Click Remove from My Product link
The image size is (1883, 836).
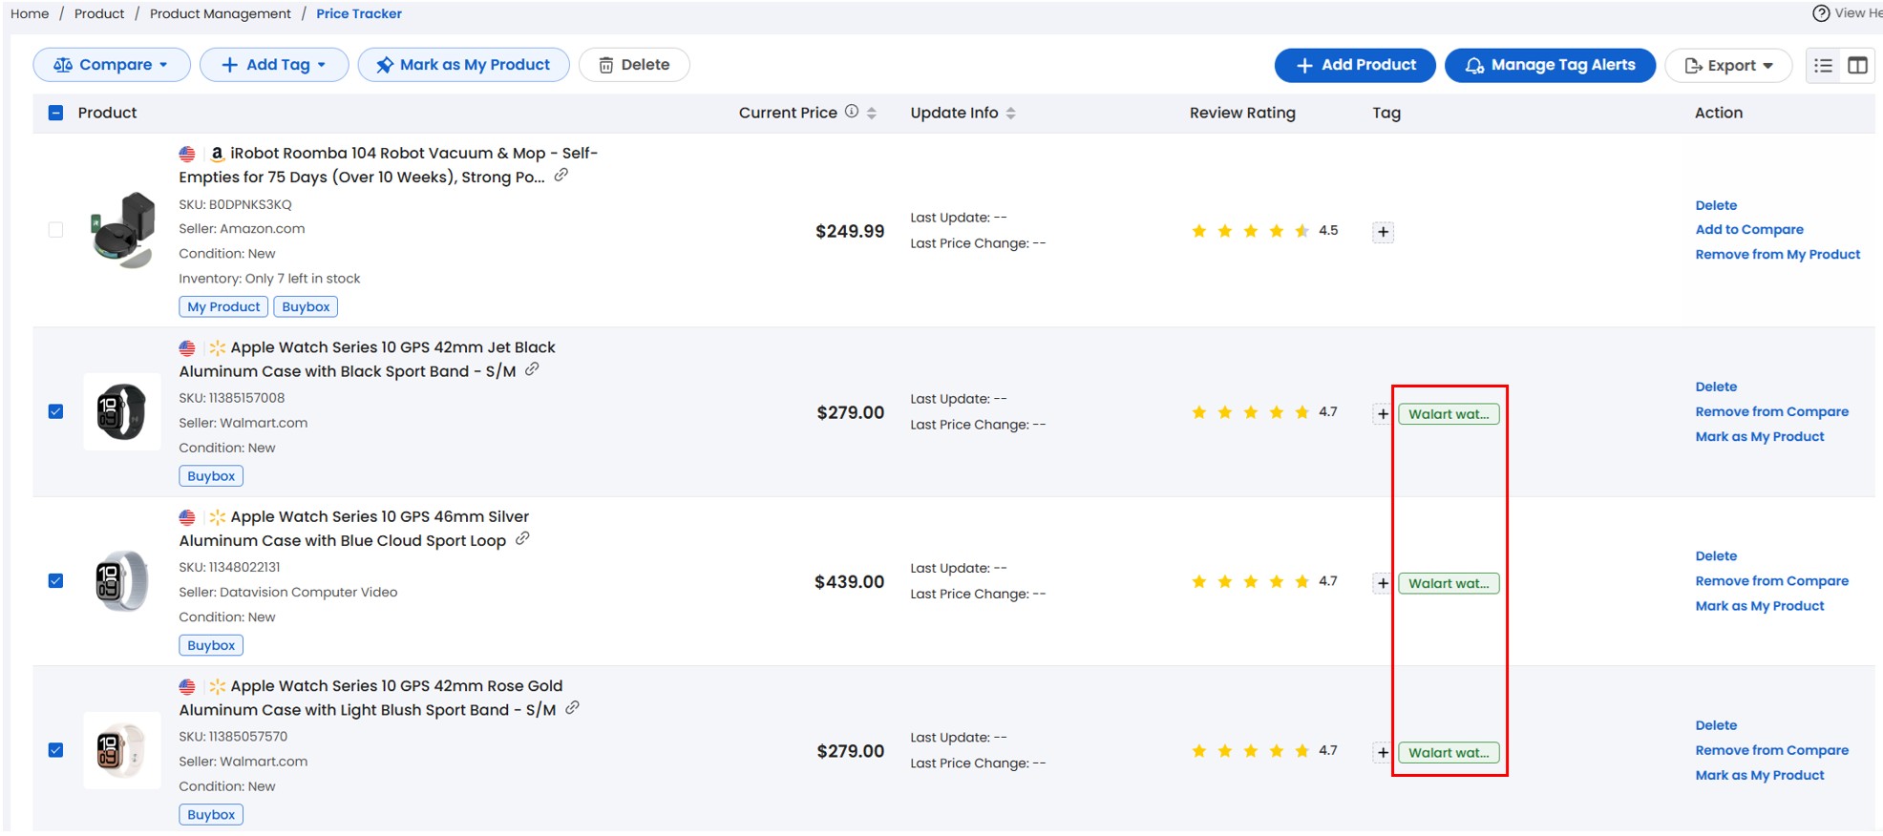pyautogui.click(x=1778, y=255)
